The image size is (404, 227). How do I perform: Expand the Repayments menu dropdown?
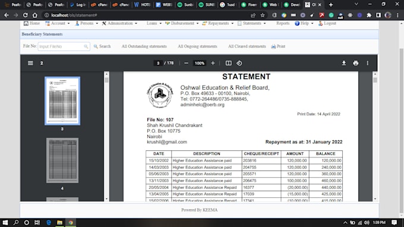[x=217, y=23]
